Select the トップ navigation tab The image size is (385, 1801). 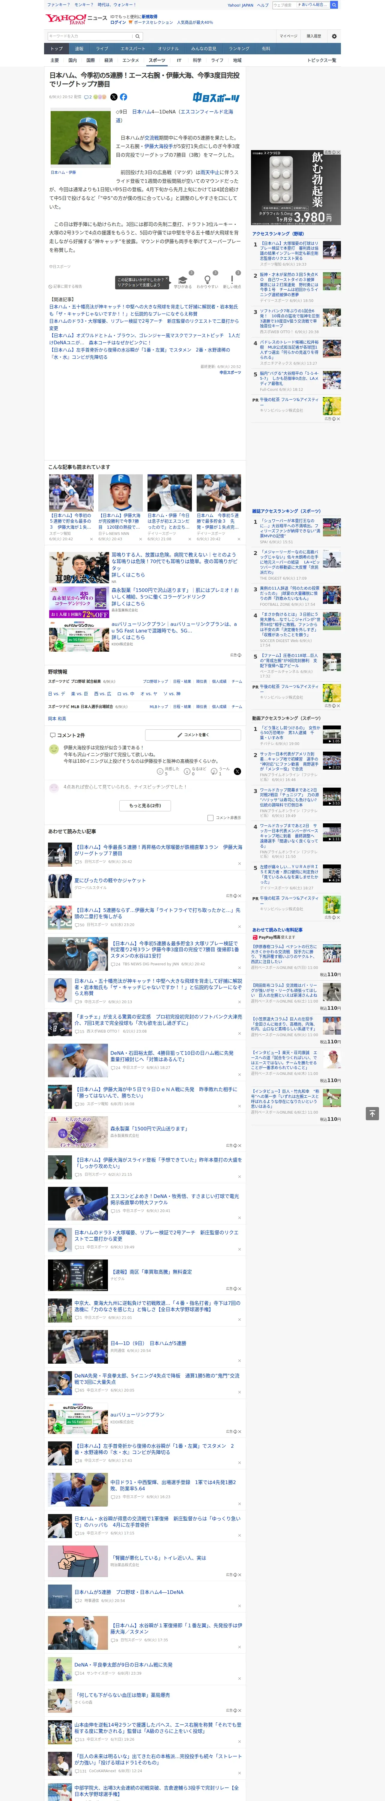[x=57, y=49]
